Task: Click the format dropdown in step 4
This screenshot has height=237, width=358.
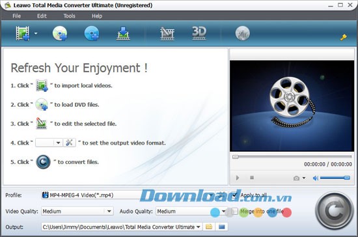Action: pyautogui.click(x=49, y=143)
